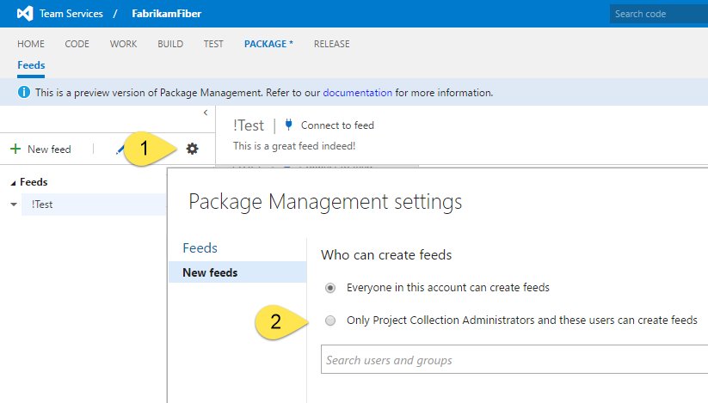Click the Search users and groups field

[513, 360]
